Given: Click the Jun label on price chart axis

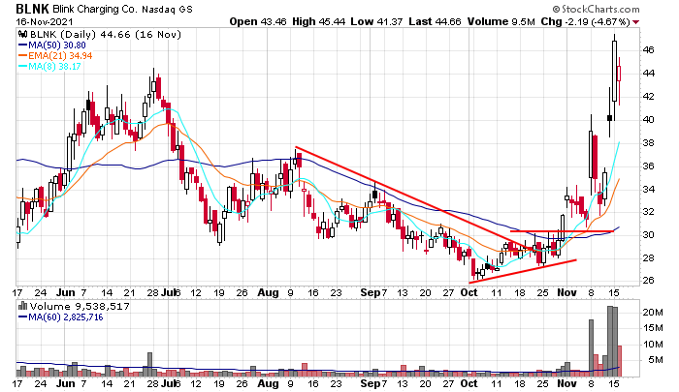Looking at the screenshot, I should 66,292.
